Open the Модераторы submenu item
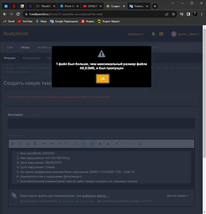 (31, 58)
